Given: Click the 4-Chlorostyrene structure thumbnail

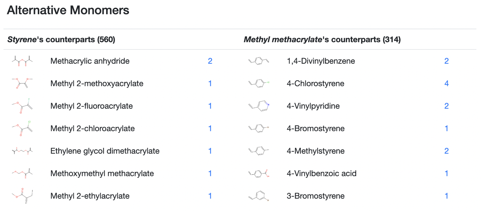Looking at the screenshot, I should coord(259,84).
